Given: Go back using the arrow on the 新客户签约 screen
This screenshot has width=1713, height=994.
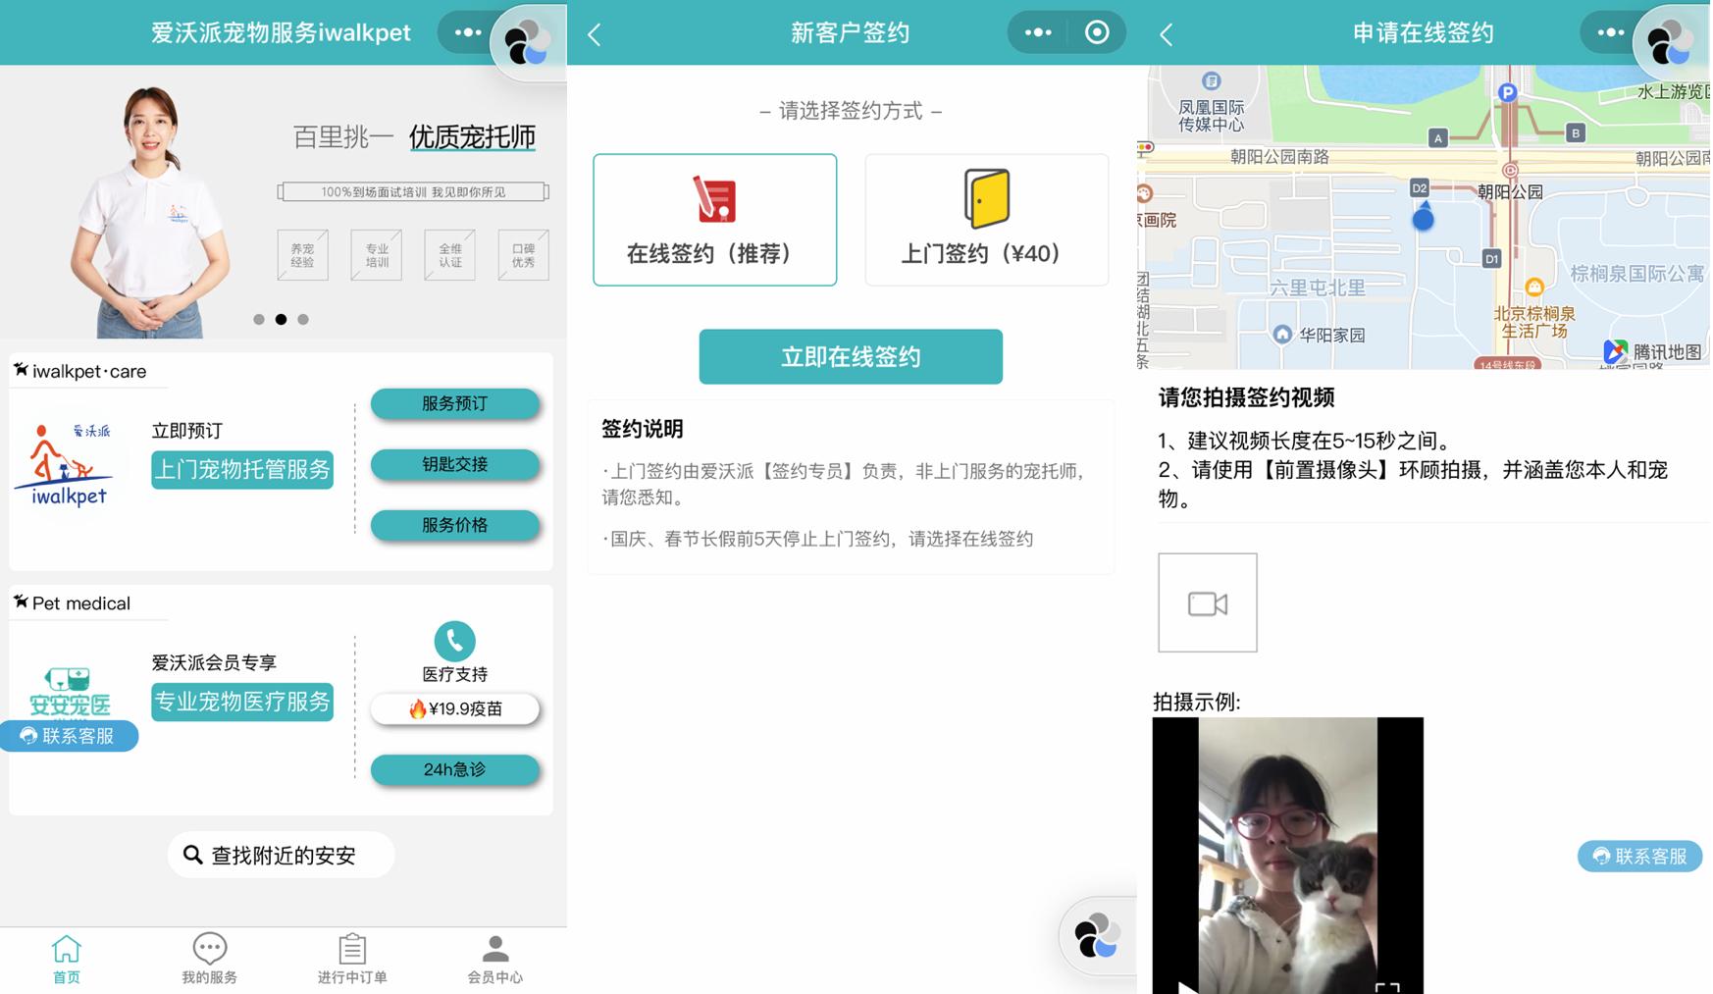Looking at the screenshot, I should (x=595, y=34).
